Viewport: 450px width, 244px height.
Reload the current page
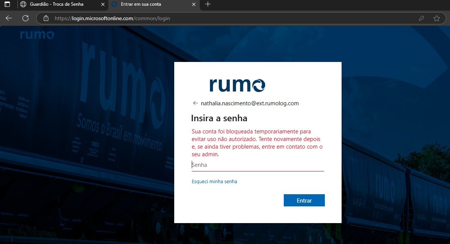click(25, 18)
